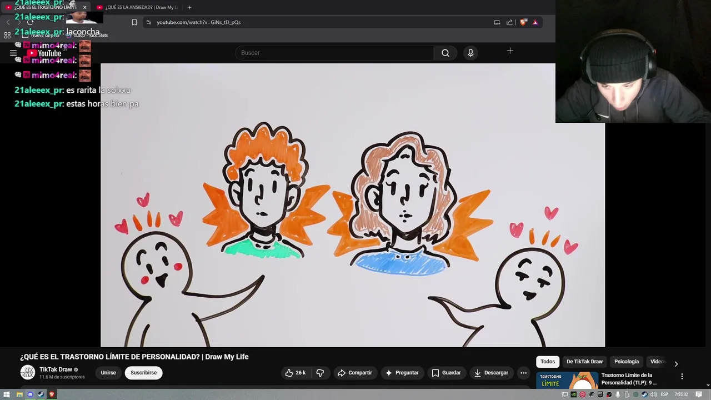
Task: Open Trastorno Límite recommended video thumbnail
Action: [x=567, y=381]
